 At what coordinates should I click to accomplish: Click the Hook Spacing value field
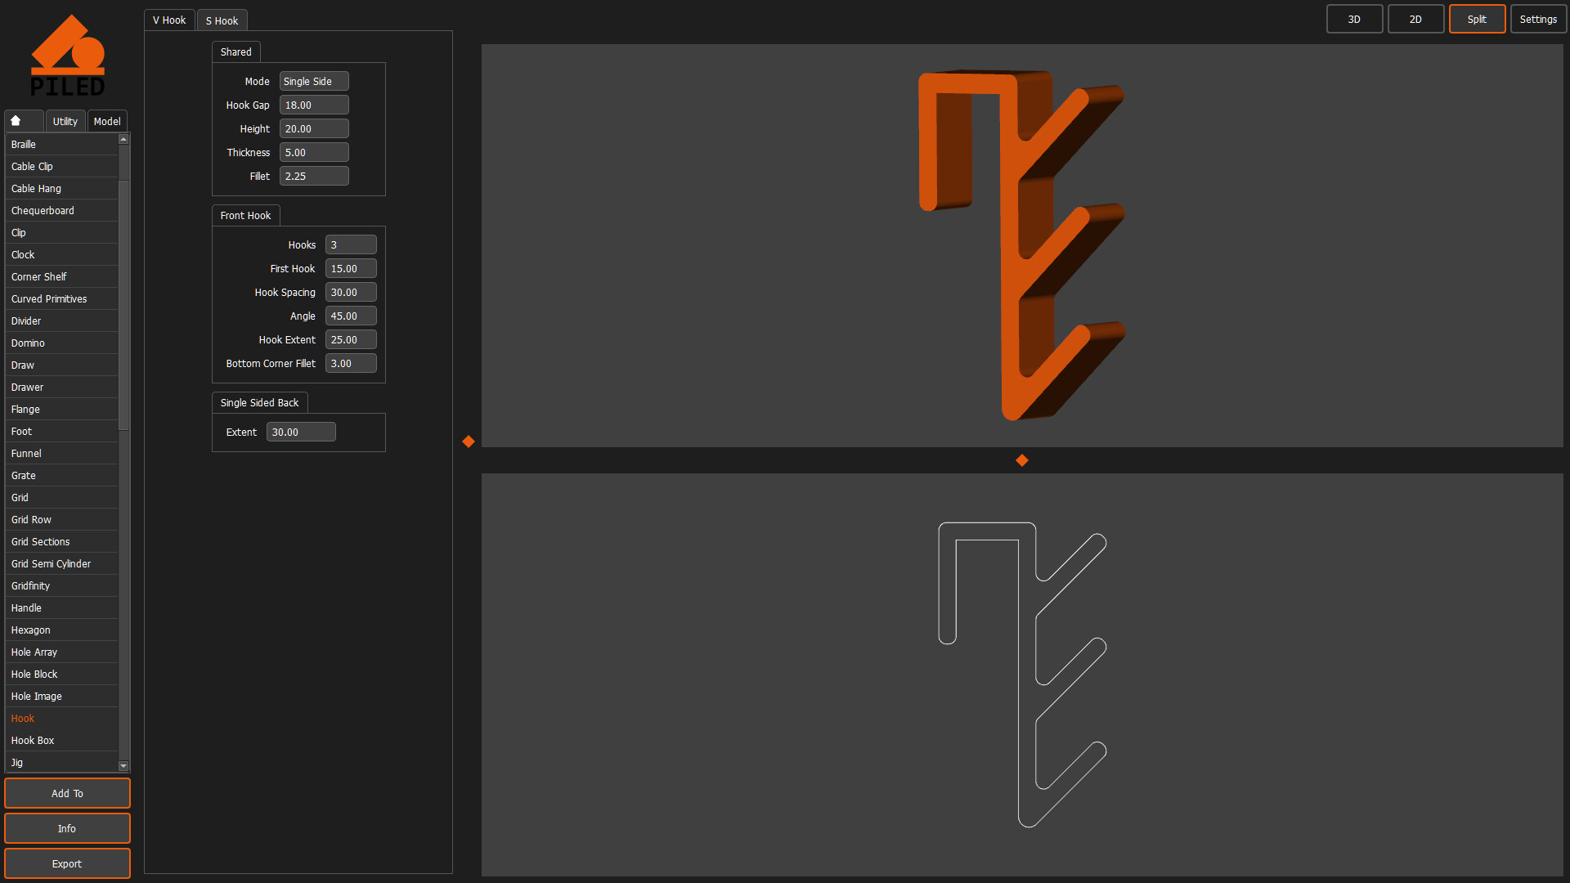click(351, 293)
